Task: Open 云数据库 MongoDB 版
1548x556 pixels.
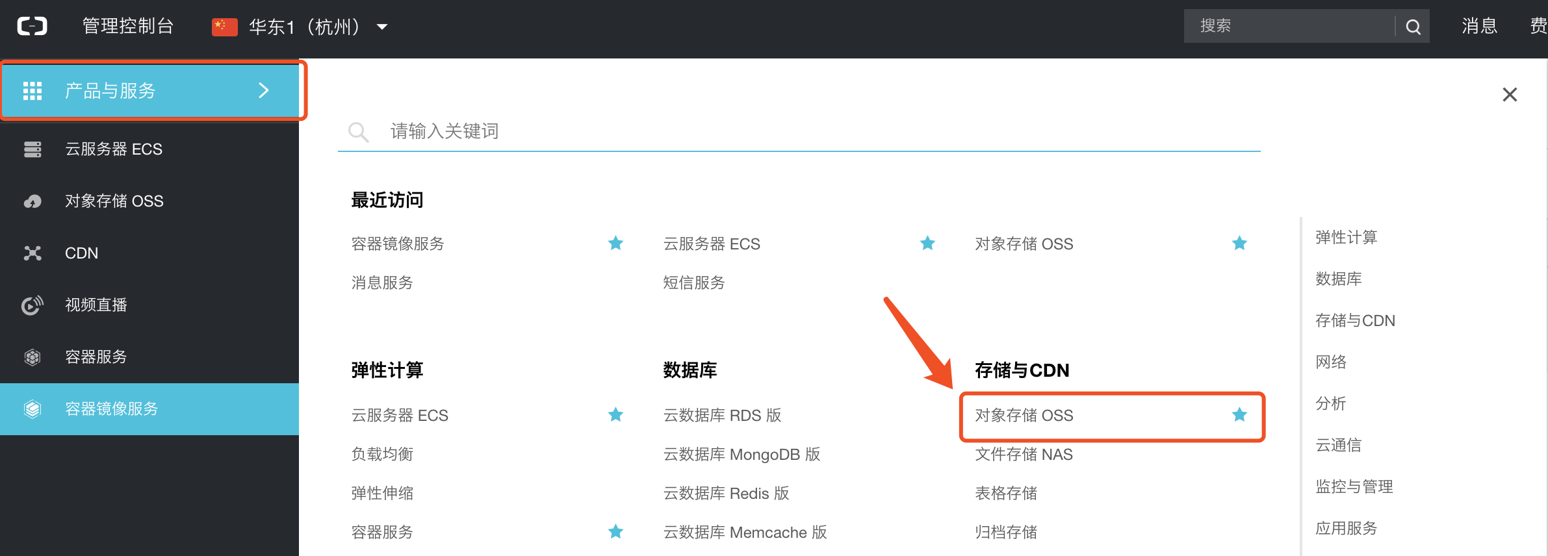Action: point(742,454)
